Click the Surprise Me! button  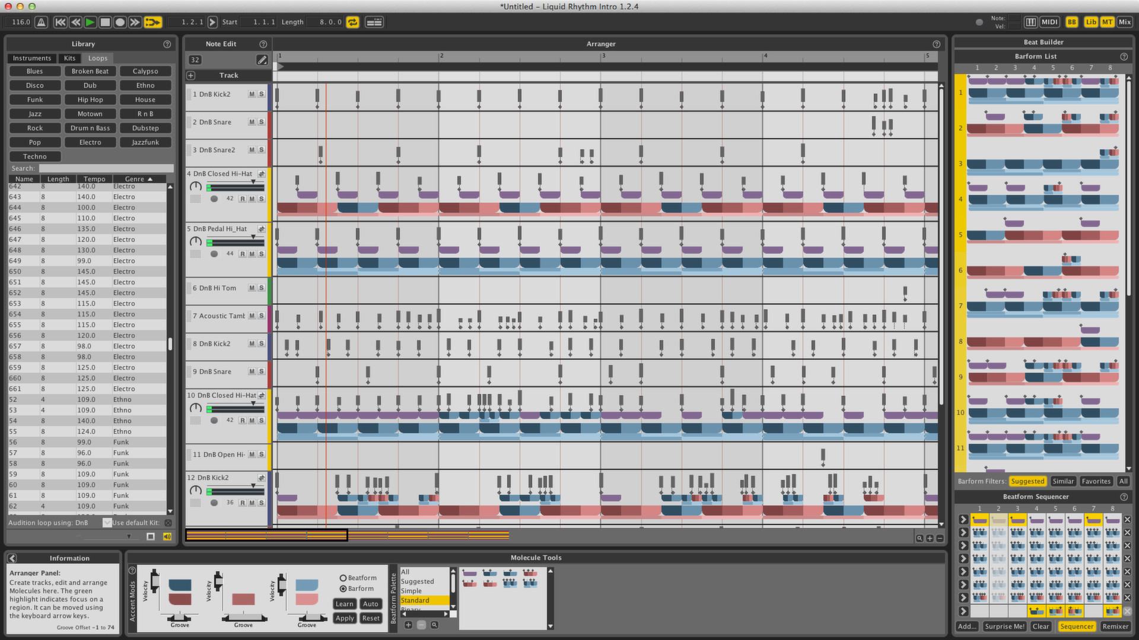click(1004, 626)
